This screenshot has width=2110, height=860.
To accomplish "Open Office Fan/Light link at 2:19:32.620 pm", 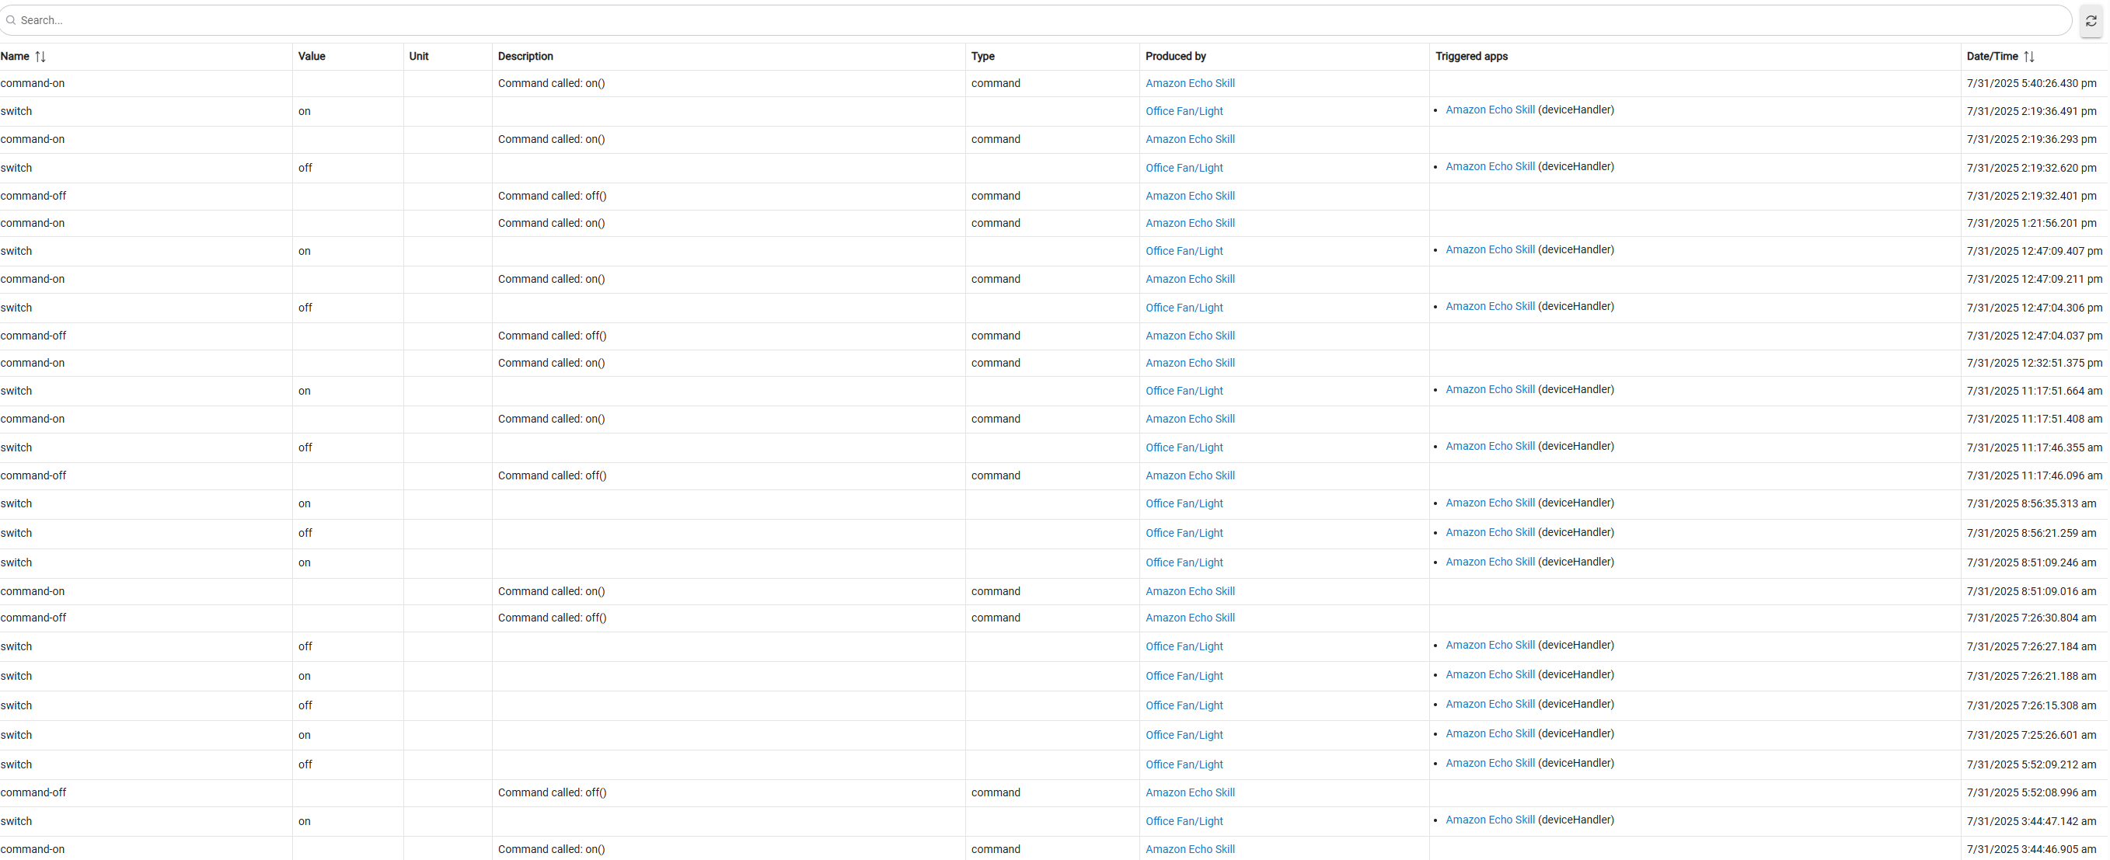I will click(x=1184, y=168).
